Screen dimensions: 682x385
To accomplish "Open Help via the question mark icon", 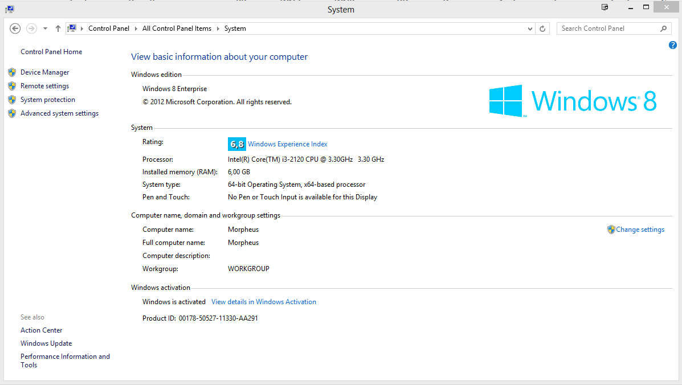I will (x=672, y=45).
